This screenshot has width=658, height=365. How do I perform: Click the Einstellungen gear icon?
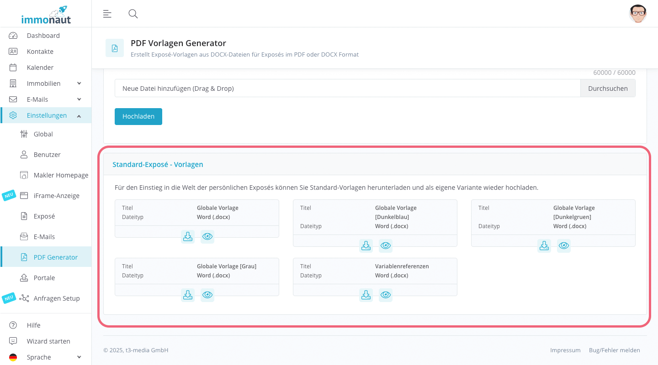tap(13, 115)
